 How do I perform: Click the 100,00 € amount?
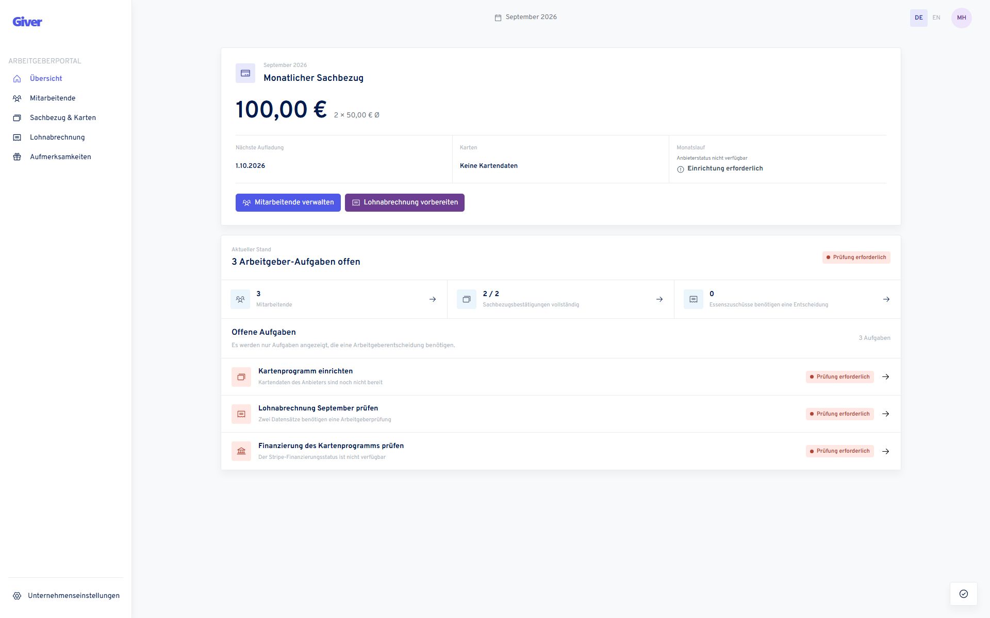pyautogui.click(x=281, y=110)
